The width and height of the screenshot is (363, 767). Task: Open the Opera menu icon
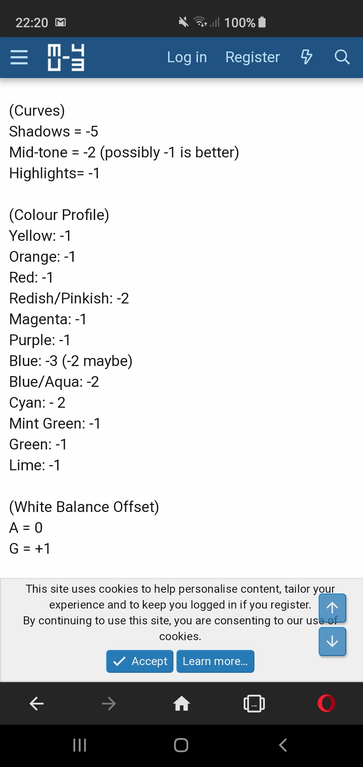(x=326, y=703)
